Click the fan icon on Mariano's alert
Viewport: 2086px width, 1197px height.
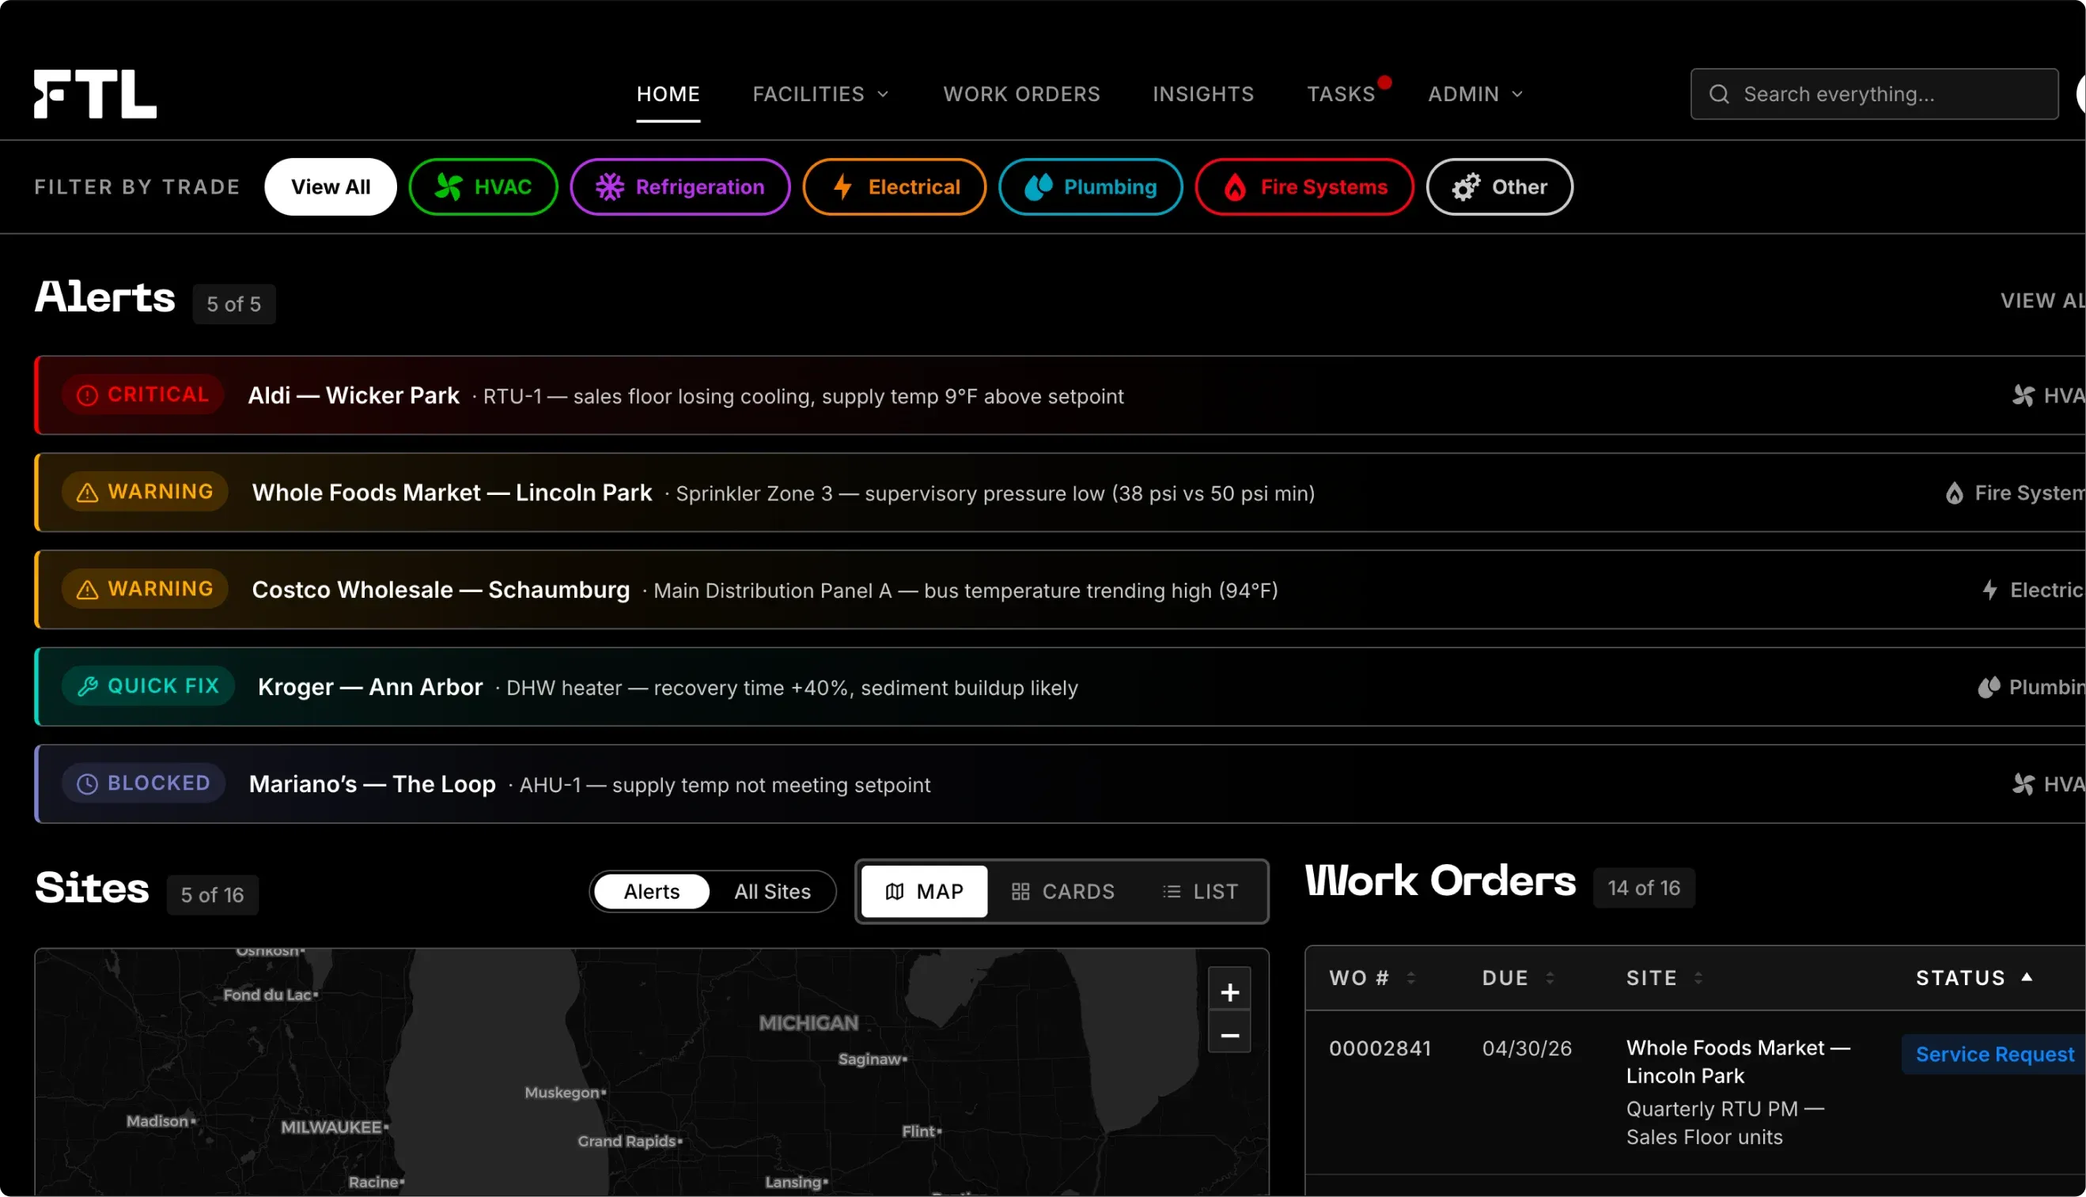(2024, 784)
